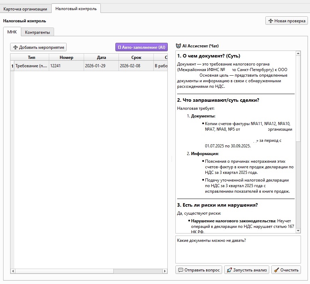Click the broom icon Очистить

pyautogui.click(x=276, y=270)
